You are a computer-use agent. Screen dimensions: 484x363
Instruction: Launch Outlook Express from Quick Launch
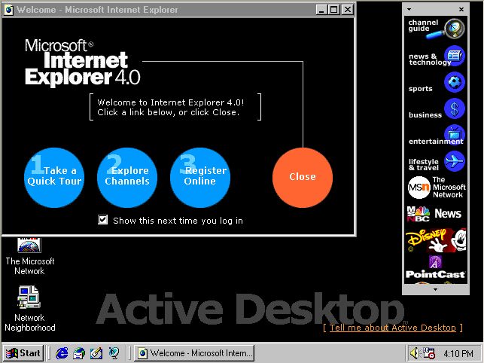79,352
